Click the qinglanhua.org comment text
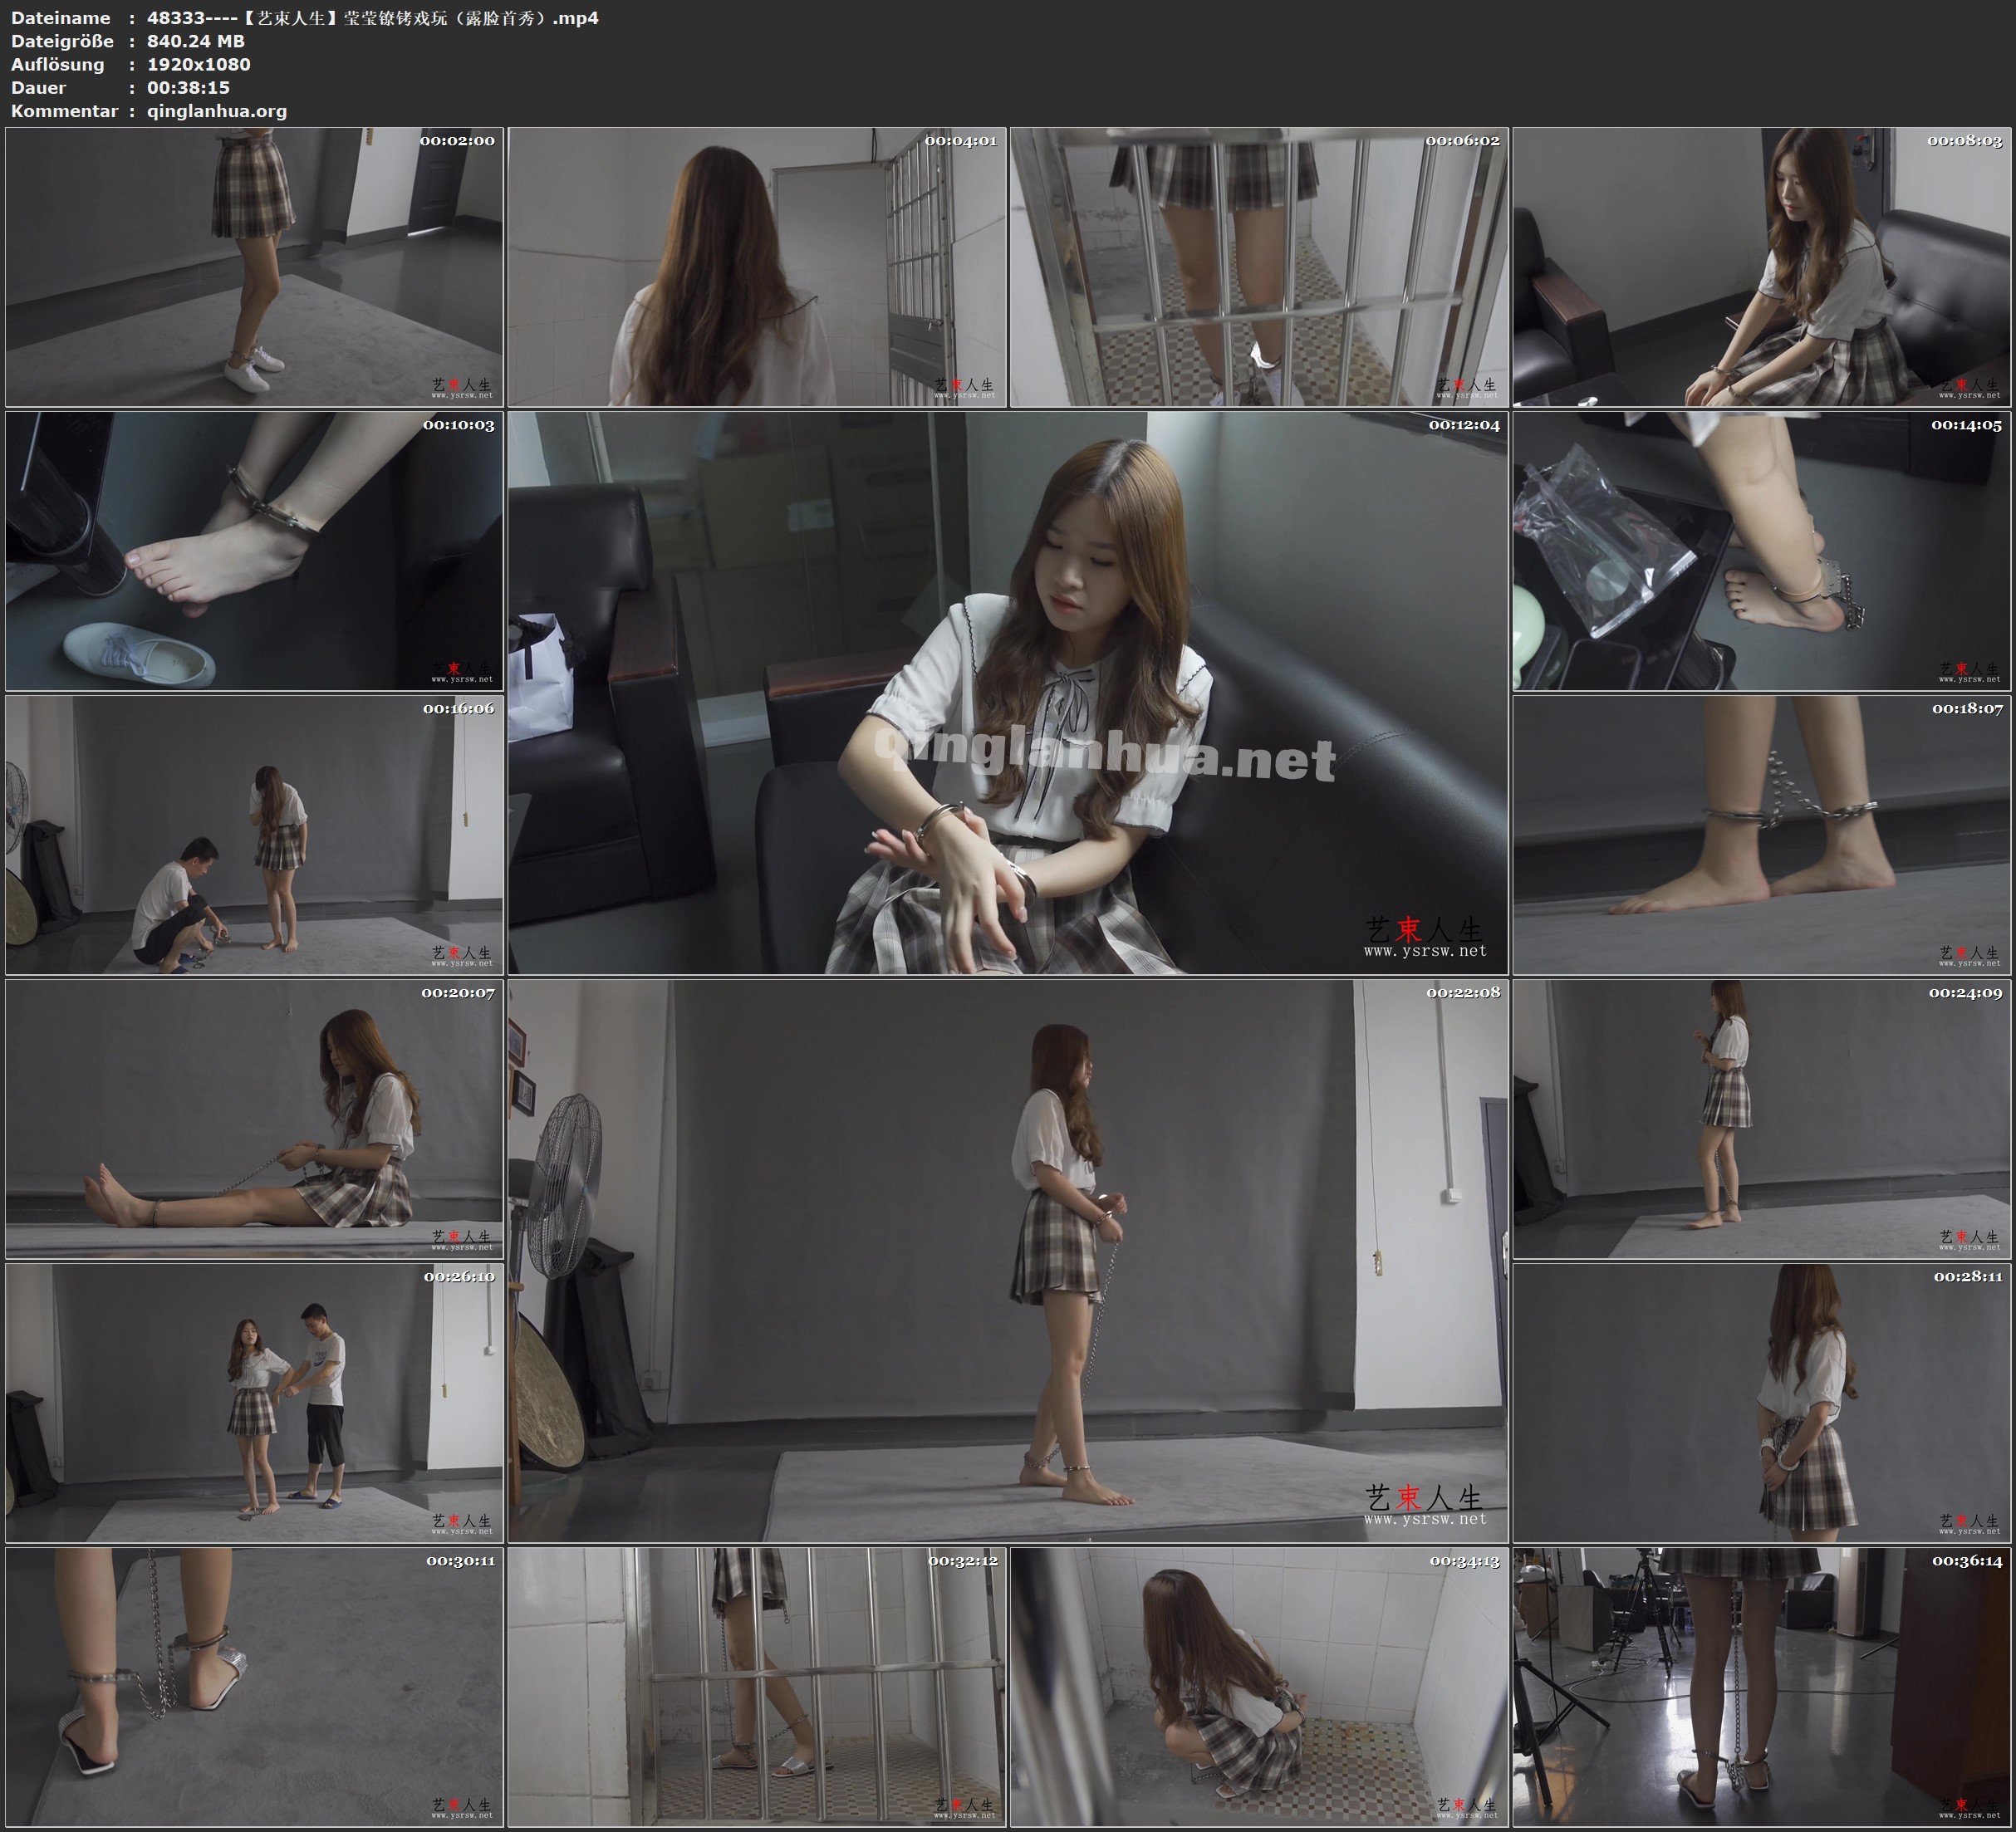2016x1832 pixels. [x=217, y=111]
